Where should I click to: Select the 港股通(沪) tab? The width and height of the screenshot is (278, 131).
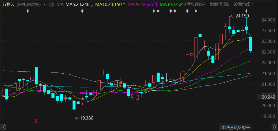[x=196, y=4]
